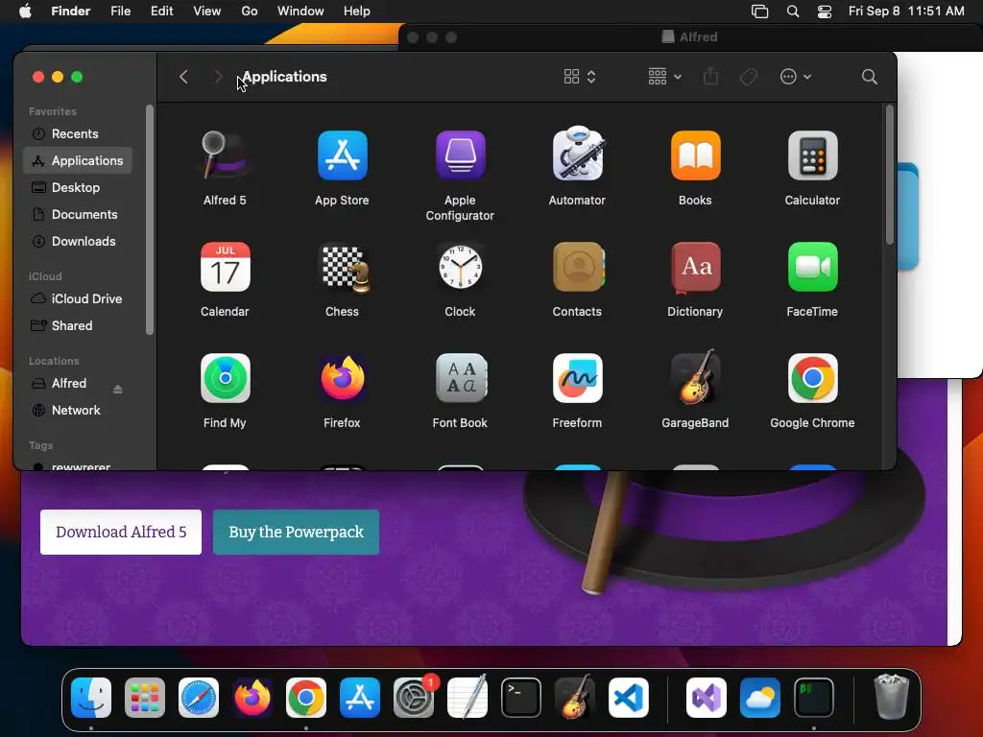Select the Font Book app icon
The image size is (983, 737).
click(x=460, y=378)
